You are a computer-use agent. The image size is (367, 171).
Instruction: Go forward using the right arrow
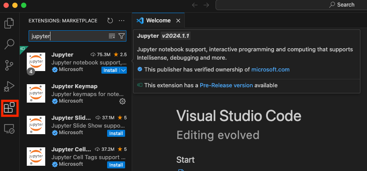point(206,5)
